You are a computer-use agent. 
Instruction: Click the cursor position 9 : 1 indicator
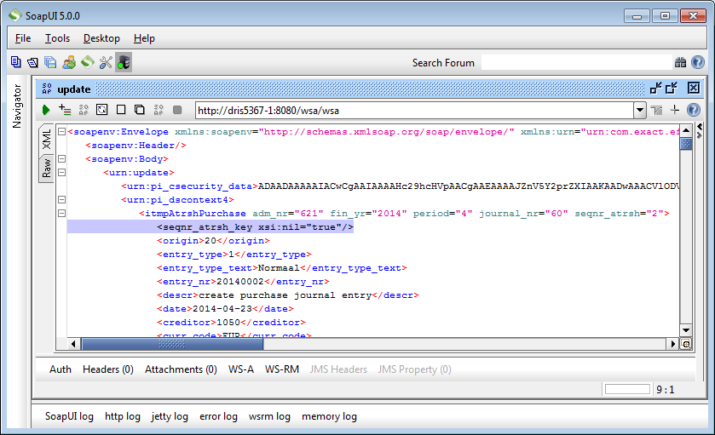click(x=665, y=389)
